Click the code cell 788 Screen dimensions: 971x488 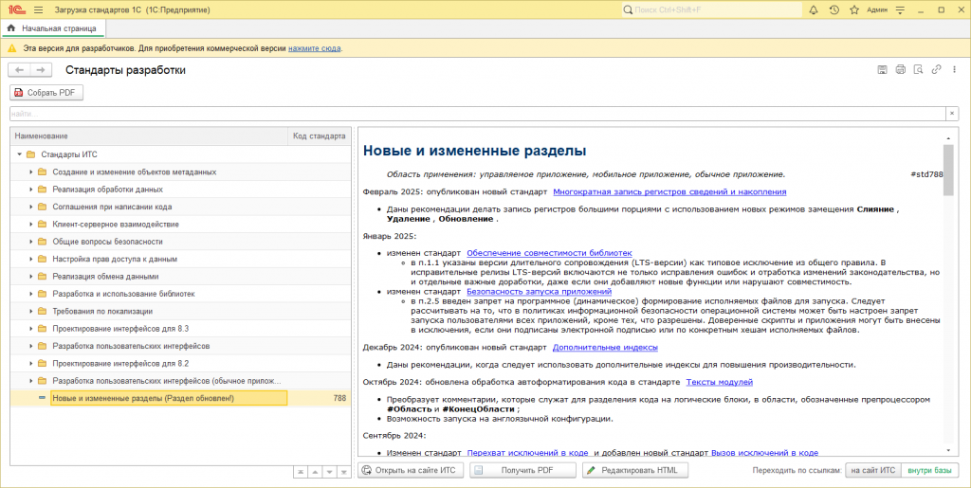tap(320, 398)
